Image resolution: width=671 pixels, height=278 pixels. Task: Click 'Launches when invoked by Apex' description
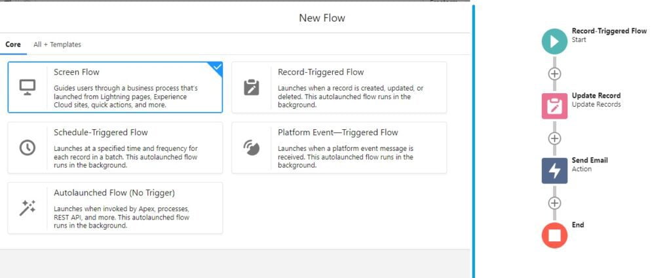121,217
